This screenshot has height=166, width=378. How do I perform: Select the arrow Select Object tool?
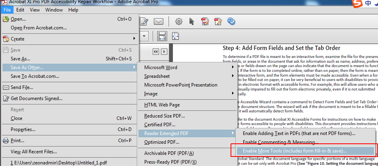pos(192,21)
